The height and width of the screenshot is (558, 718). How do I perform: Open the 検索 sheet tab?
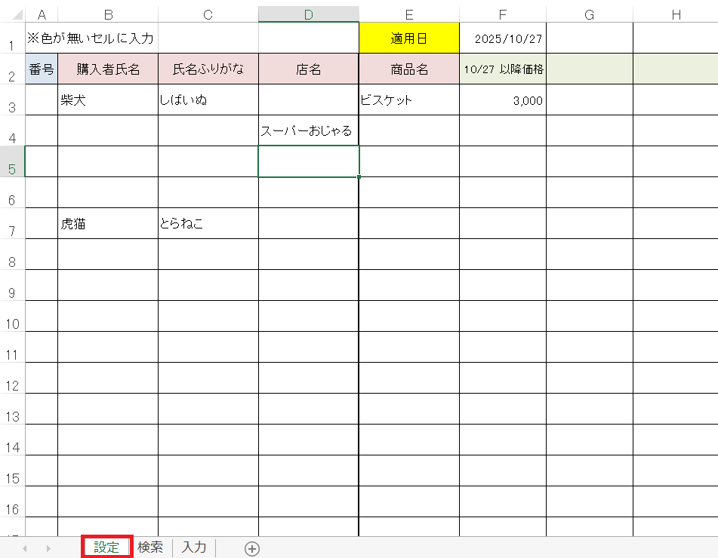150,547
